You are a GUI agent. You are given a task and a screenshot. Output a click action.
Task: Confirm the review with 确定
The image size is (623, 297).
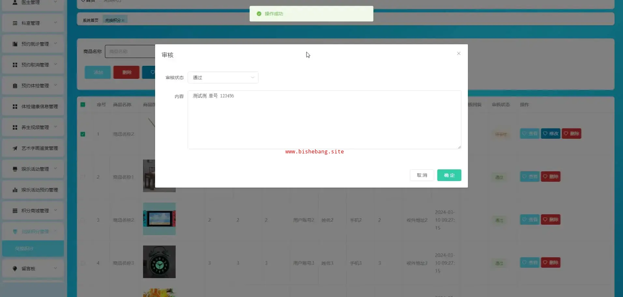coord(449,175)
